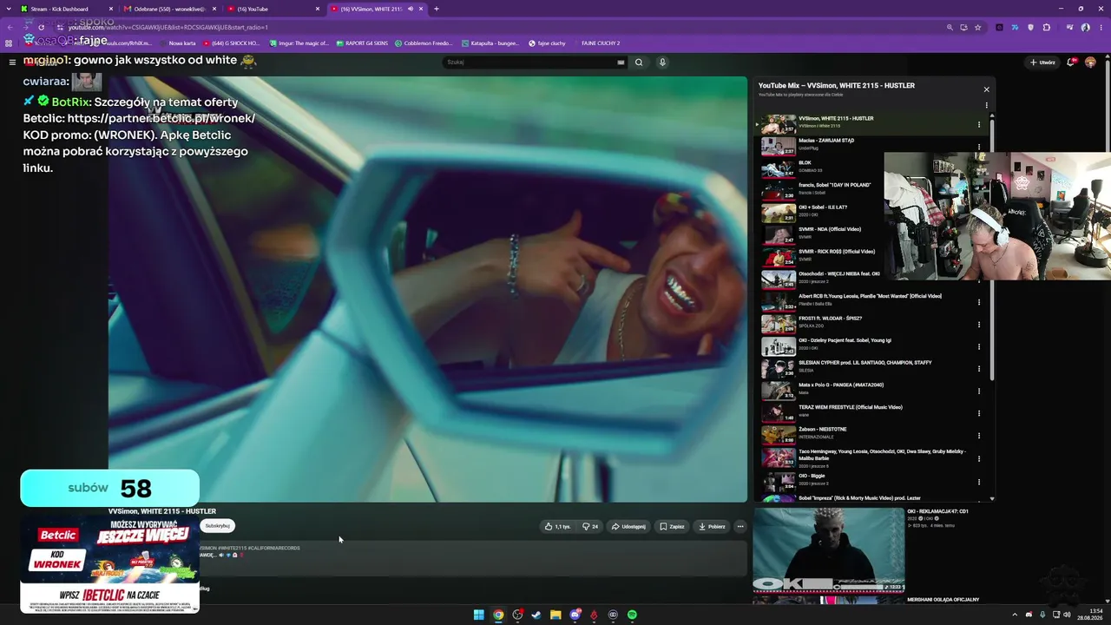The height and width of the screenshot is (625, 1111).
Task: Like the HUSTLER video
Action: point(557,526)
